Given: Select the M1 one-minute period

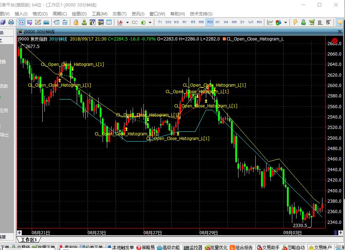Looking at the screenshot, I should pyautogui.click(x=185, y=22).
